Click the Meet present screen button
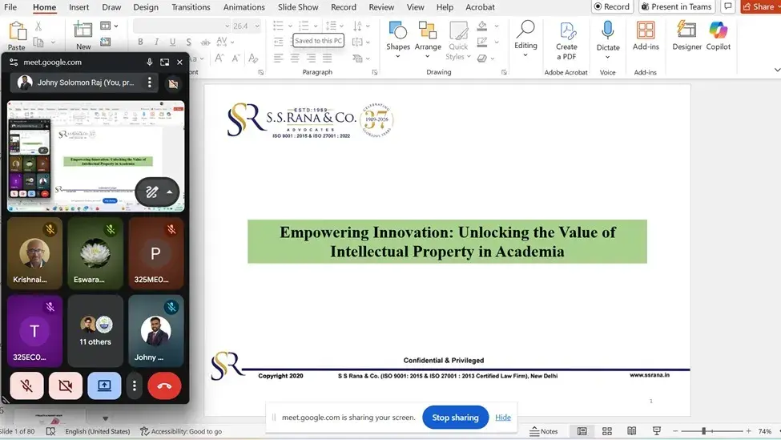The width and height of the screenshot is (781, 440). pos(104,386)
